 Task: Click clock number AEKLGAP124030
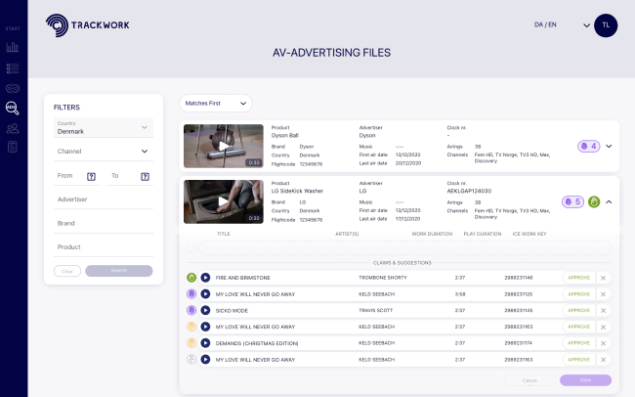[x=469, y=191]
